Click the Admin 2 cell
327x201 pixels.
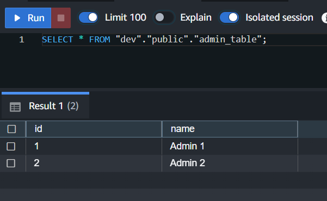230,163
